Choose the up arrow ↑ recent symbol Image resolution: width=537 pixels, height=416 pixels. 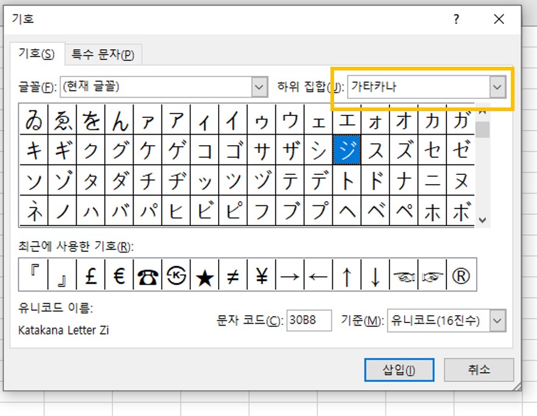347,274
